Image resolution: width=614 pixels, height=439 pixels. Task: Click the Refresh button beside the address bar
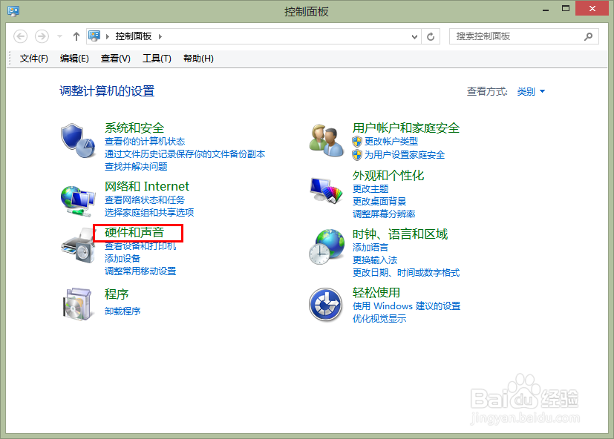[x=431, y=36]
